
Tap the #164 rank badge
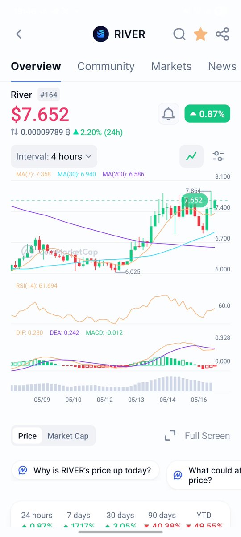coord(49,95)
